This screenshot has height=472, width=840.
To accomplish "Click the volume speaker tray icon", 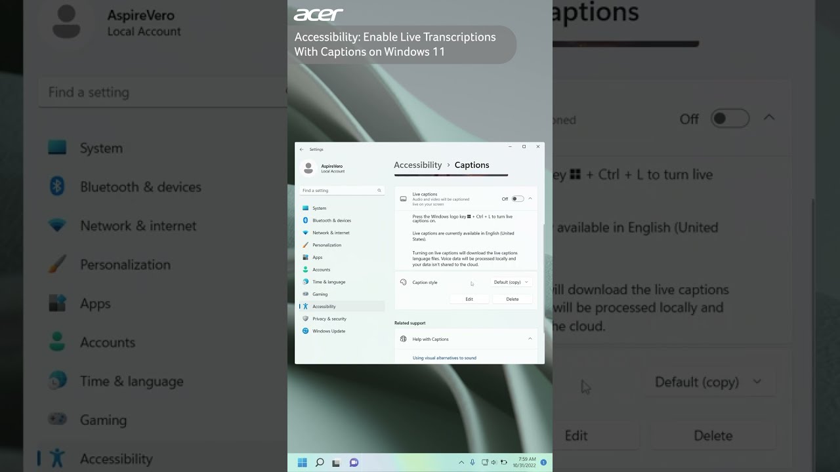I will click(x=493, y=463).
